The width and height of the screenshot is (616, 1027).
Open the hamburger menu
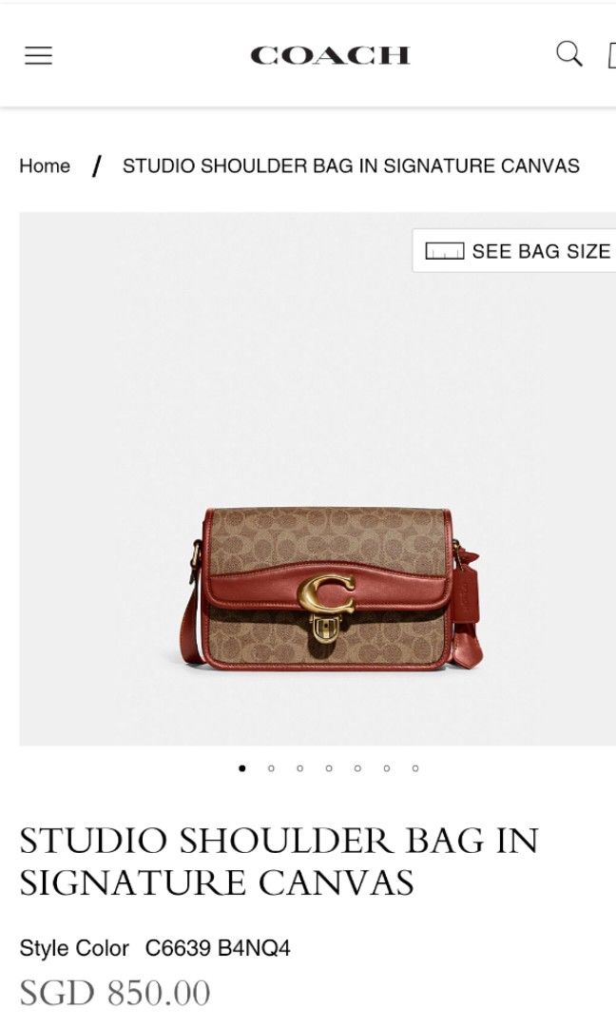pos(39,55)
